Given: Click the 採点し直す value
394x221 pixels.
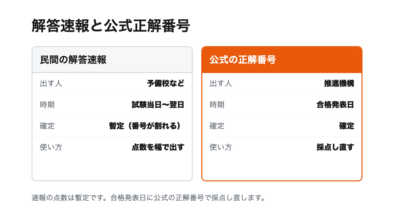Looking at the screenshot, I should click(335, 147).
